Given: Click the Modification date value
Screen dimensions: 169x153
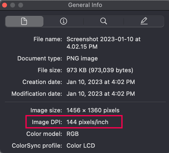Looking at the screenshot, I should (101, 94).
